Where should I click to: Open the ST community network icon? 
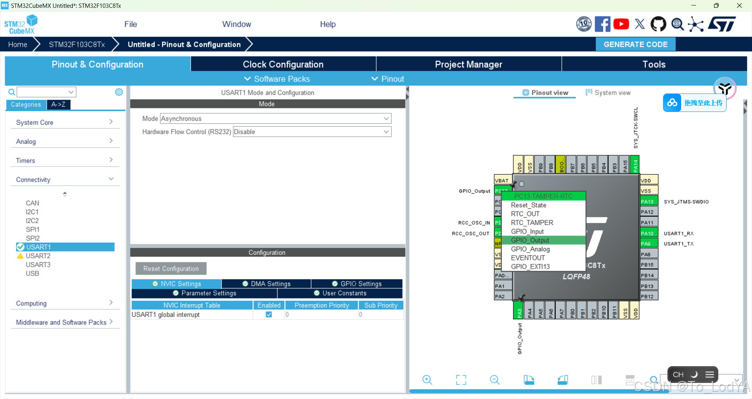tap(696, 24)
